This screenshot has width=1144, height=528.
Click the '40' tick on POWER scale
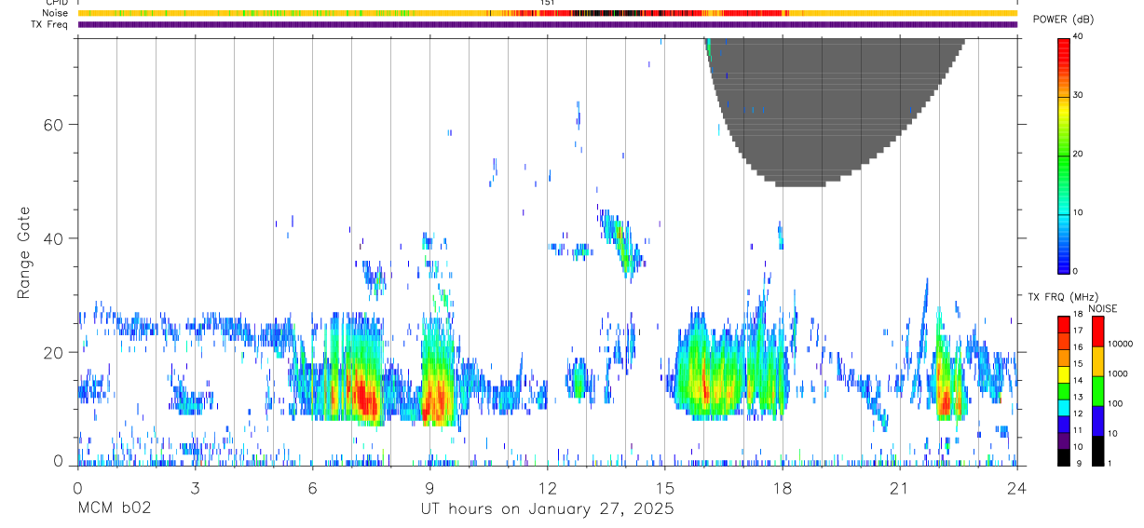(x=1079, y=37)
